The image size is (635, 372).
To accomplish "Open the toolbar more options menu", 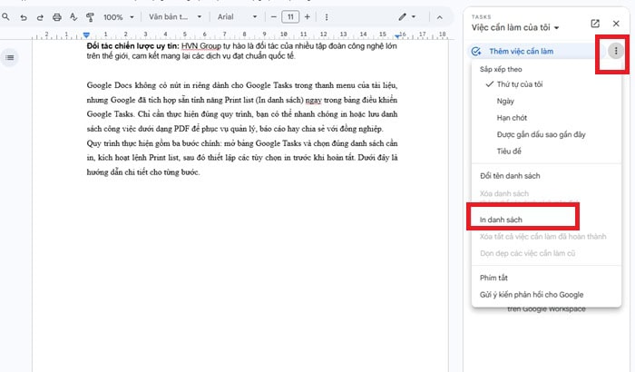I will (x=327, y=17).
